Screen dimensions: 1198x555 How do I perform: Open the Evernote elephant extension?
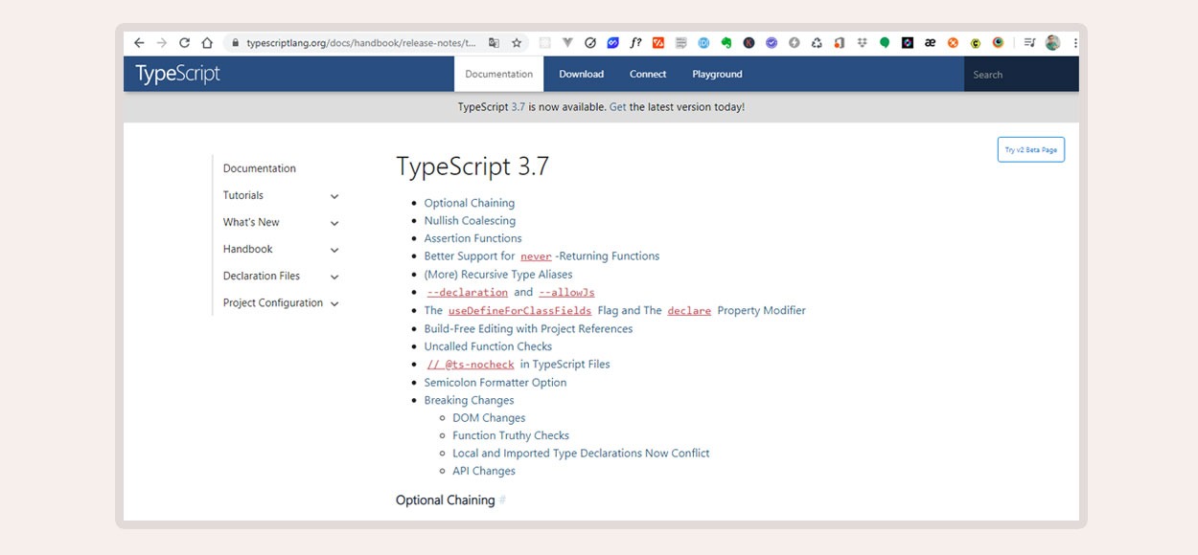point(726,43)
